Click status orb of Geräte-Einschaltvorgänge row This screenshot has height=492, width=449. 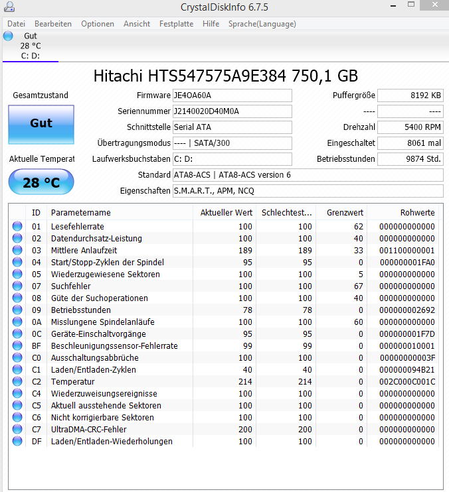(x=17, y=334)
